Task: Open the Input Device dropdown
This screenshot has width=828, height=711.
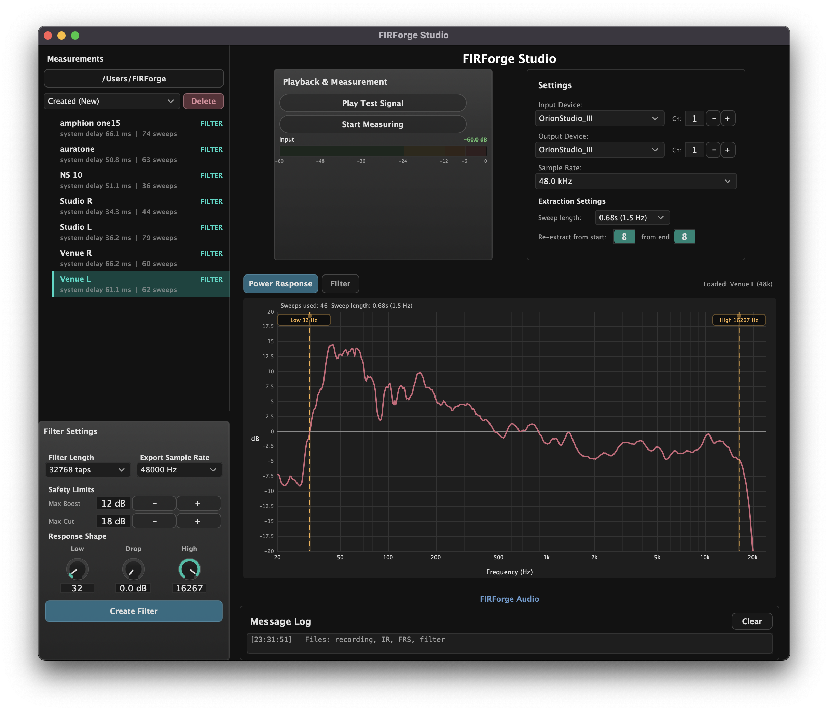Action: [599, 118]
